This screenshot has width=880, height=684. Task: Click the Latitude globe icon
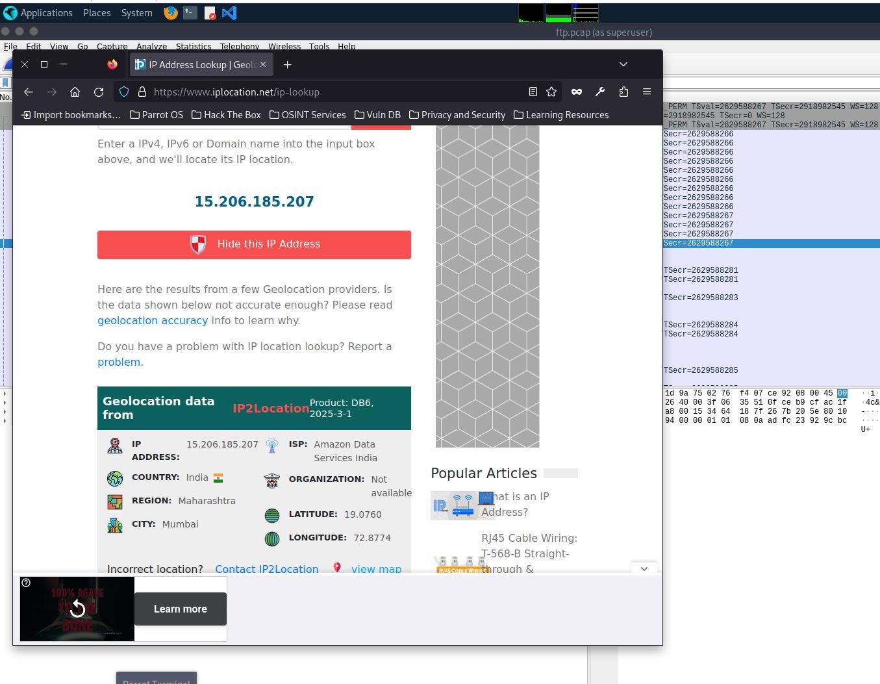(x=272, y=516)
